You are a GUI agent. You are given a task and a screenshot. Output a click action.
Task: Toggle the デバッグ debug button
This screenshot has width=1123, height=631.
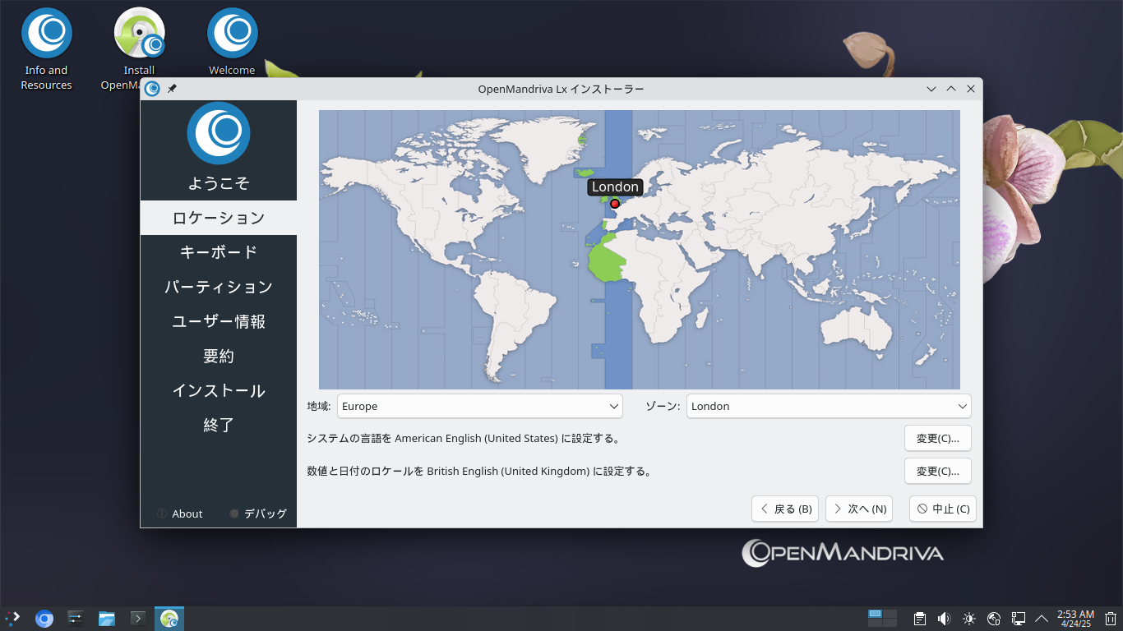[258, 514]
